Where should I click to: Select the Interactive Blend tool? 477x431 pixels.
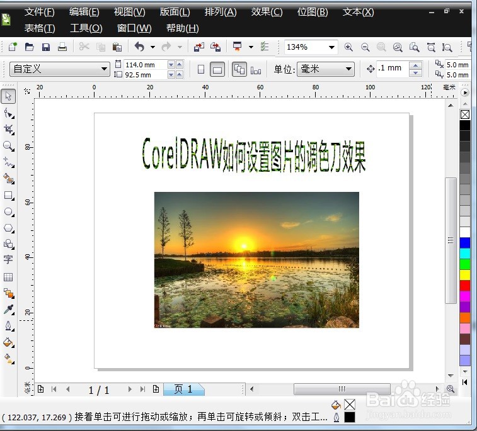[9, 293]
